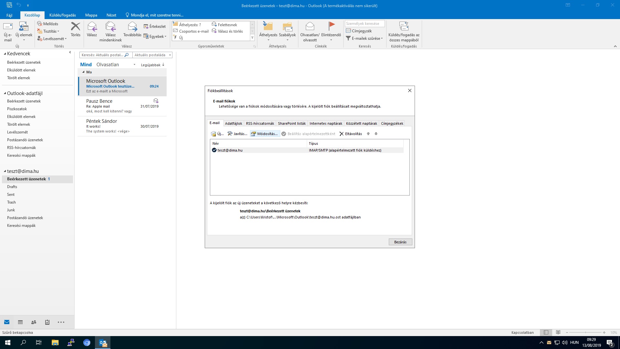Screen dimensions: 620x349
Task: Close the Fiókbeállítások dialog
Action: (410, 91)
